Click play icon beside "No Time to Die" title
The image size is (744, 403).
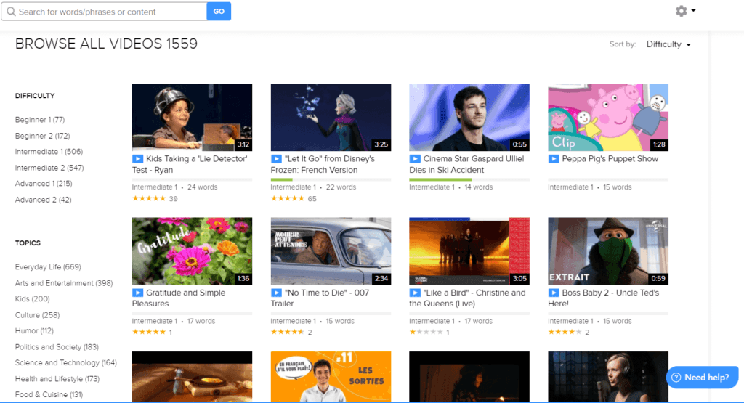tap(276, 293)
